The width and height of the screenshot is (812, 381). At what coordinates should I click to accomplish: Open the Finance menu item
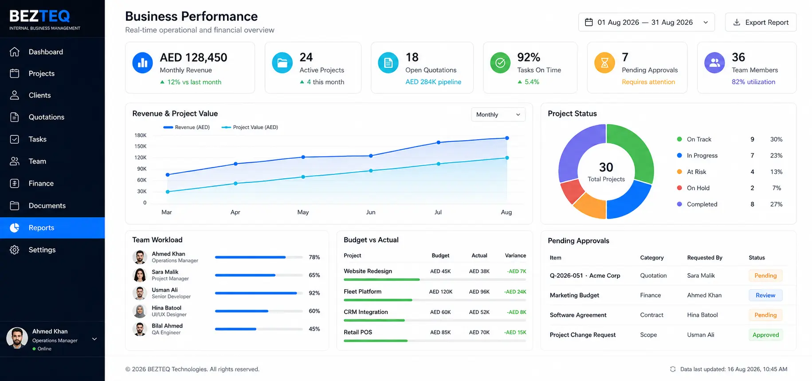[52, 184]
